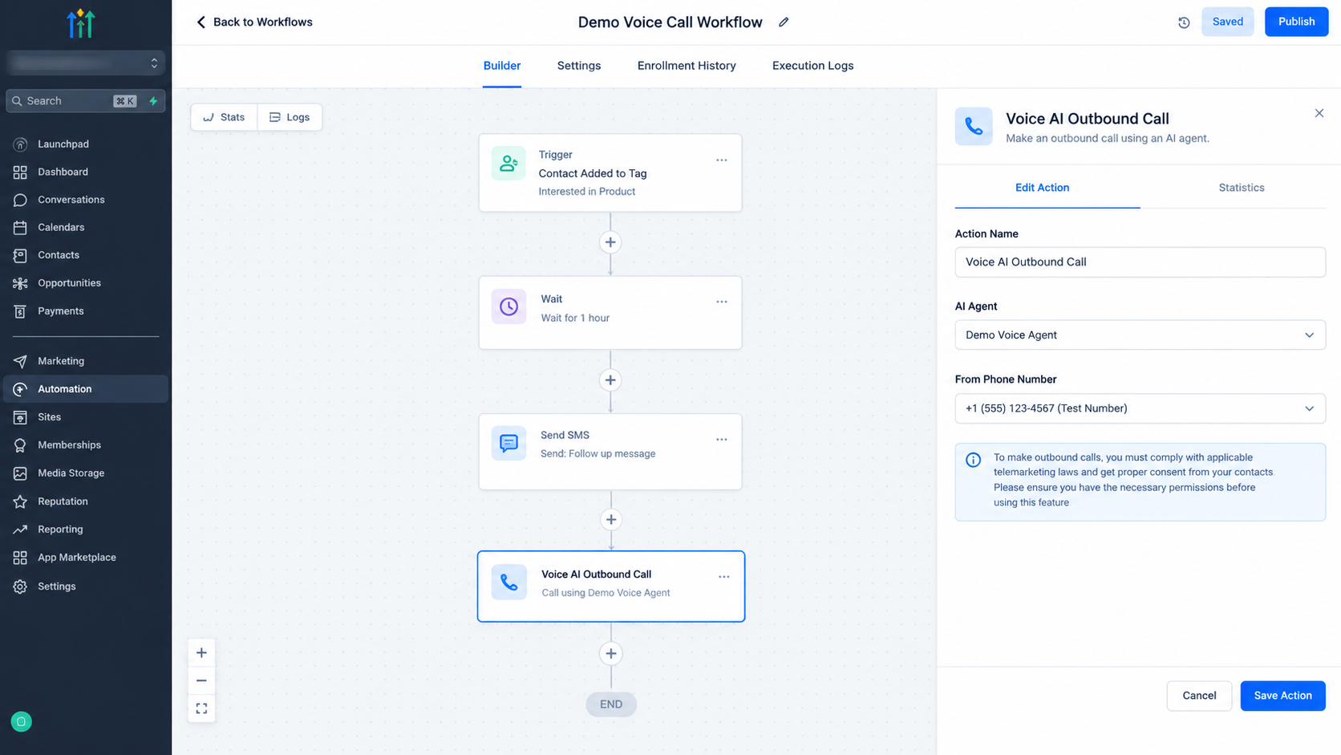1341x755 pixels.
Task: Click Save Action button
Action: pyautogui.click(x=1282, y=696)
